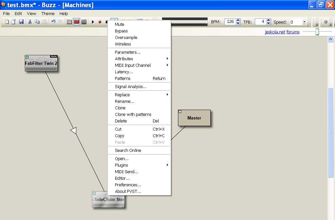Switch to the red machine view icon
This screenshot has width=335, height=220.
pyautogui.click(x=77, y=22)
